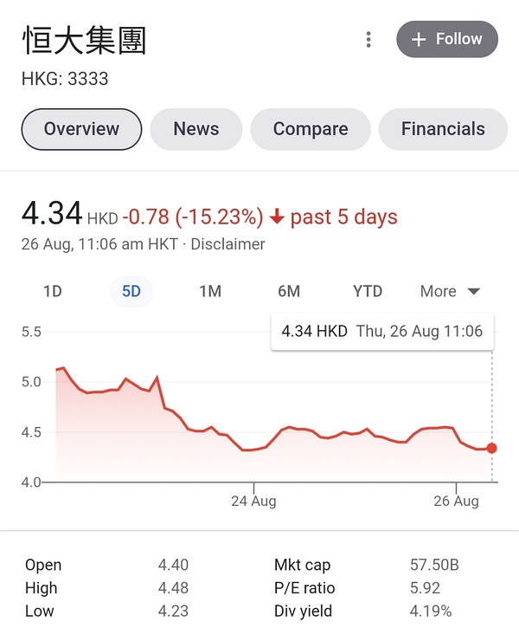Click the 26 Aug chart date label
Viewport: 519px width, 641px height.
[x=456, y=501]
